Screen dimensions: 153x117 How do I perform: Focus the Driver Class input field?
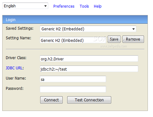89,59
